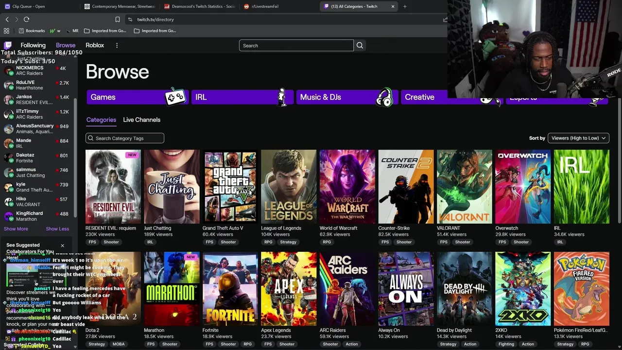Go back with browser back arrow

(x=7, y=19)
